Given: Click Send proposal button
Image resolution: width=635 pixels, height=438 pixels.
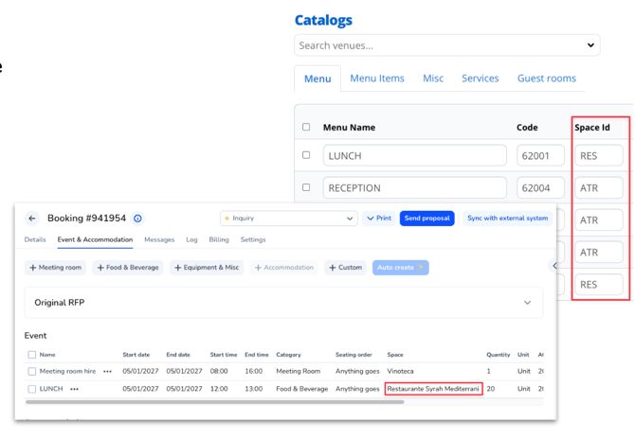Looking at the screenshot, I should point(426,219).
